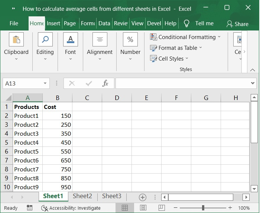Open the Clipboard paste icon group
Image resolution: width=260 pixels, height=213 pixels.
(x=16, y=40)
